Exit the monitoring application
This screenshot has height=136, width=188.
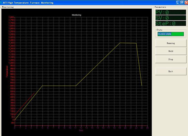point(171,71)
